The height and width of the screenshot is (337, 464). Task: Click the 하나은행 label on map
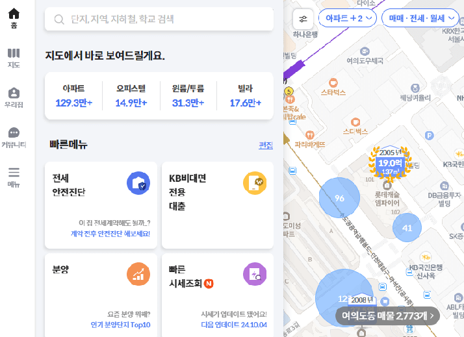tap(305, 34)
